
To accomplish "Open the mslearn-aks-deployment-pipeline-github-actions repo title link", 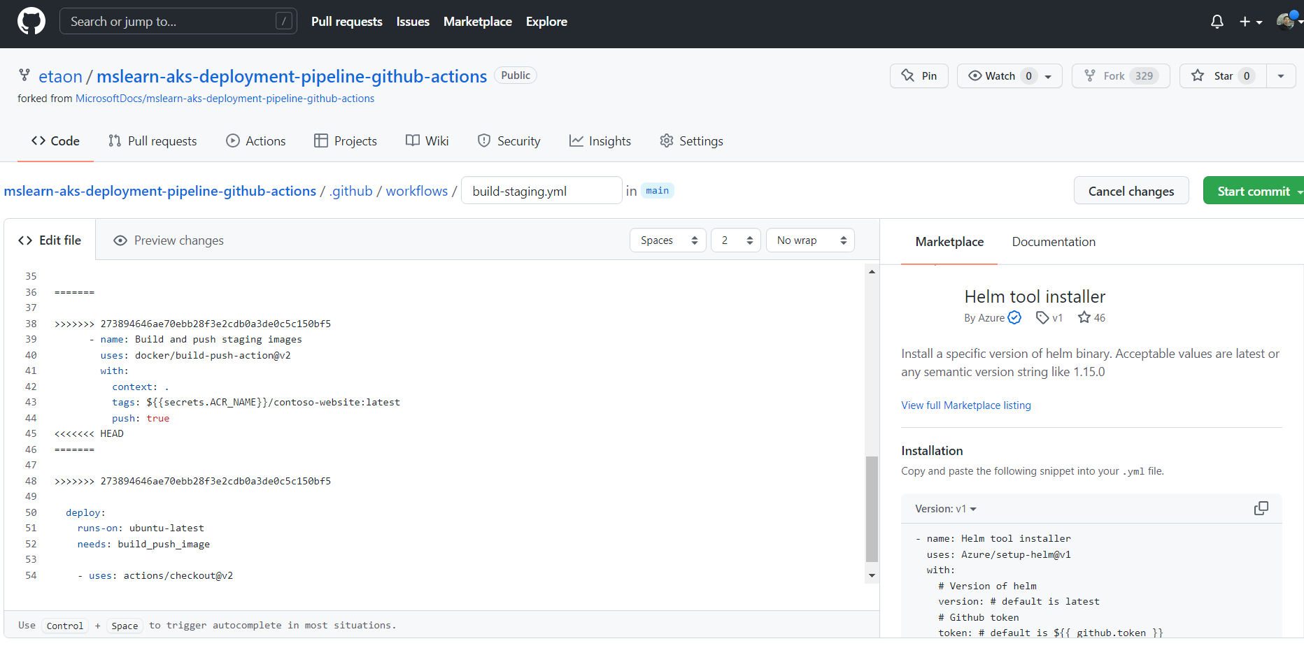I will pyautogui.click(x=292, y=76).
